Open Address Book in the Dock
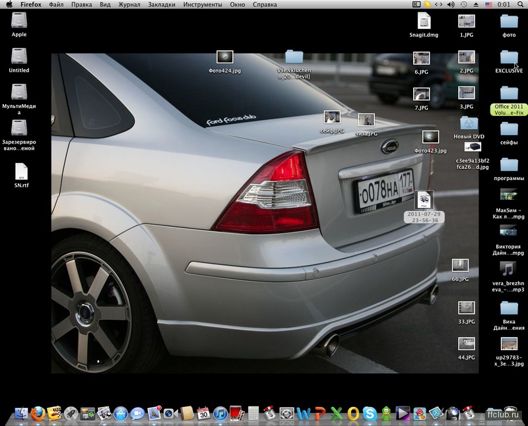The image size is (528, 426). pyautogui.click(x=187, y=413)
